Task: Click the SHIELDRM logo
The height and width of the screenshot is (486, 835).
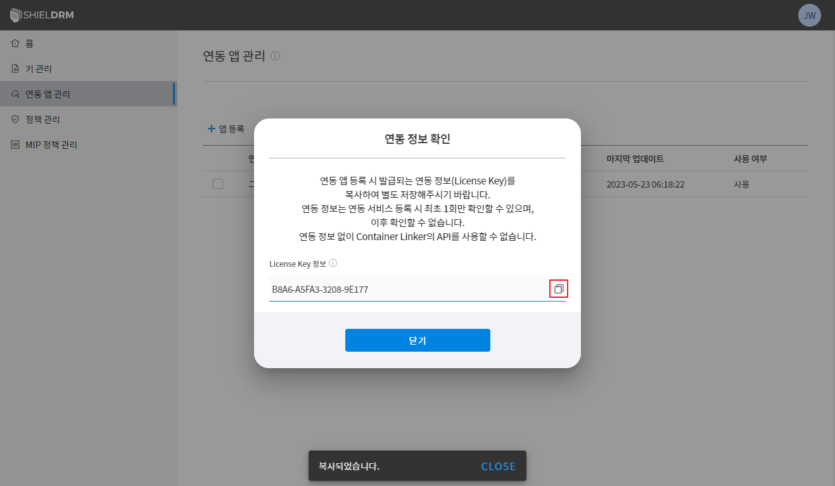Action: click(x=41, y=15)
